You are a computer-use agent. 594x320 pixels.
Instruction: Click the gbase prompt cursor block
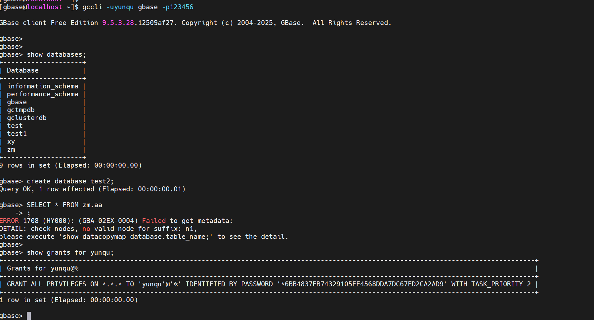pyautogui.click(x=29, y=316)
